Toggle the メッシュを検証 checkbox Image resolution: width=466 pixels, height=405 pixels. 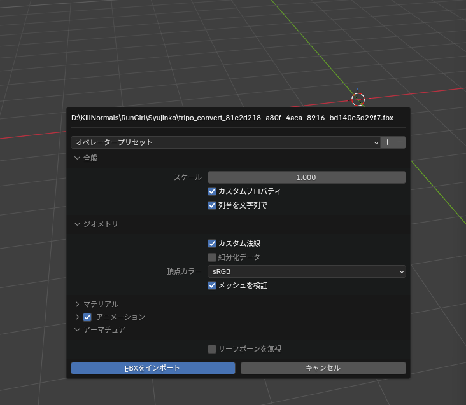pyautogui.click(x=212, y=285)
